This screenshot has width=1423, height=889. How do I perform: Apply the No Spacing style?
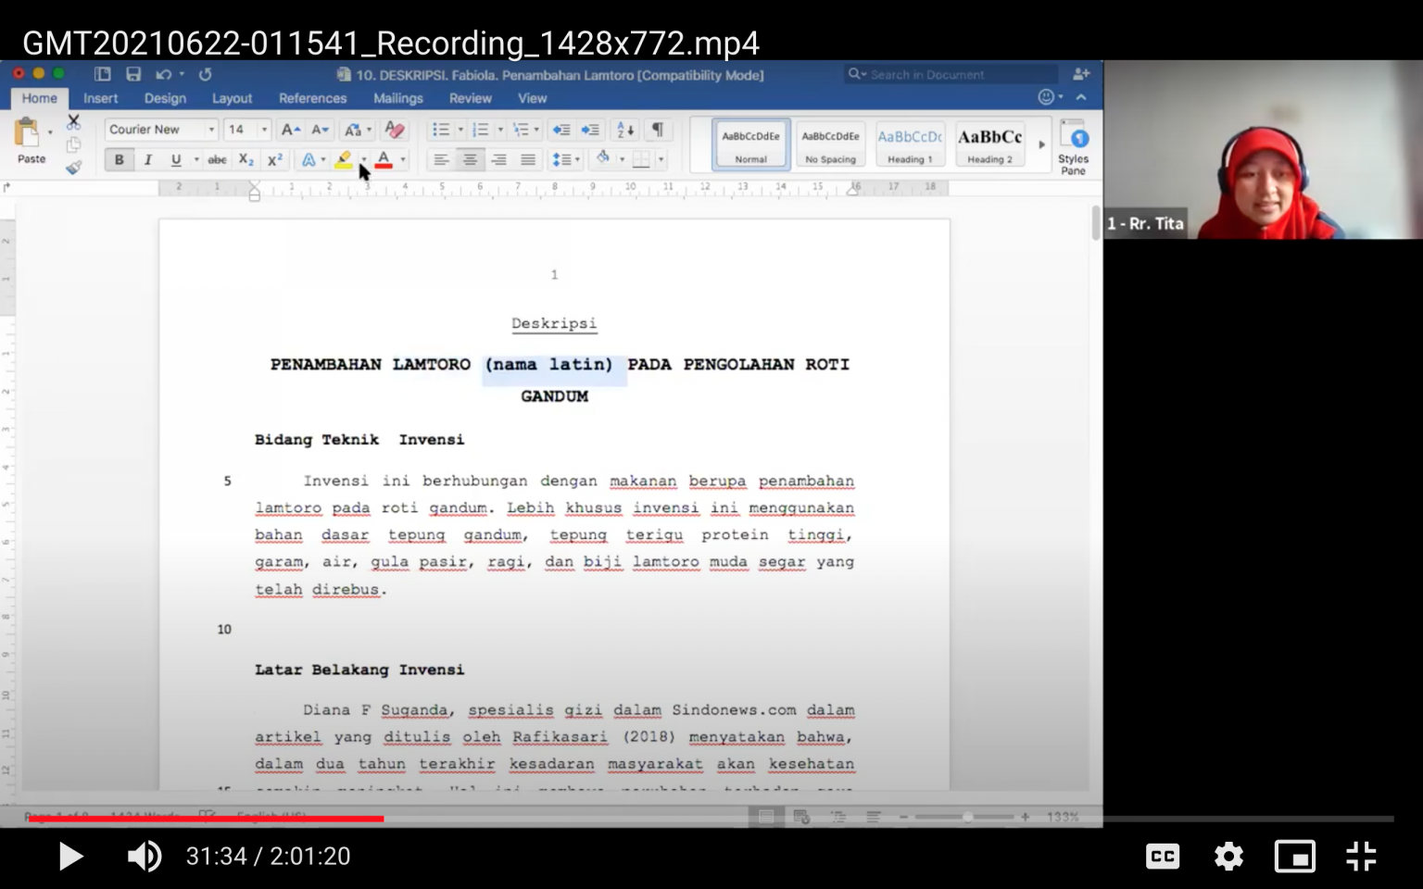coord(830,145)
